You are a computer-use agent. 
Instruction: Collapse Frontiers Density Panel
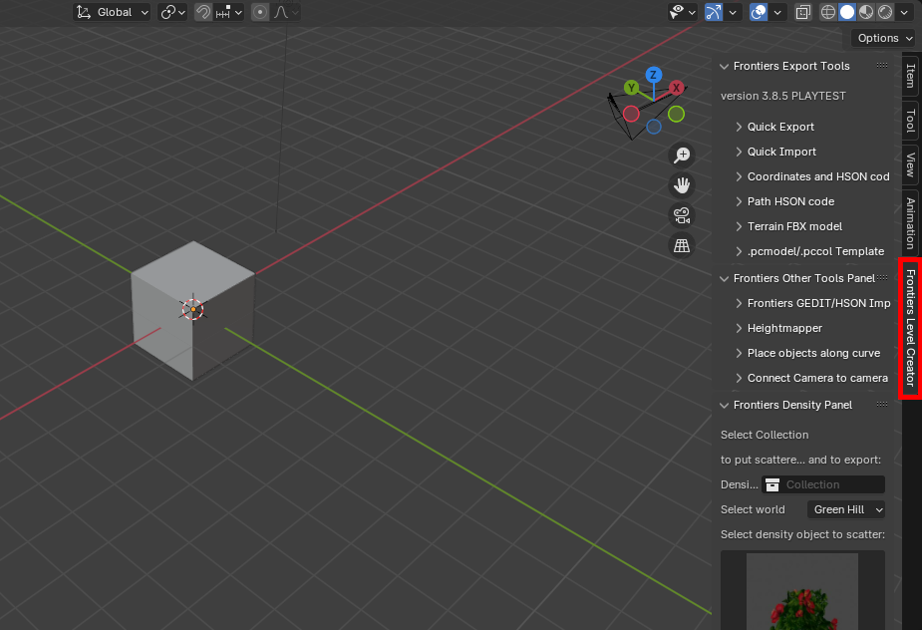pos(725,406)
